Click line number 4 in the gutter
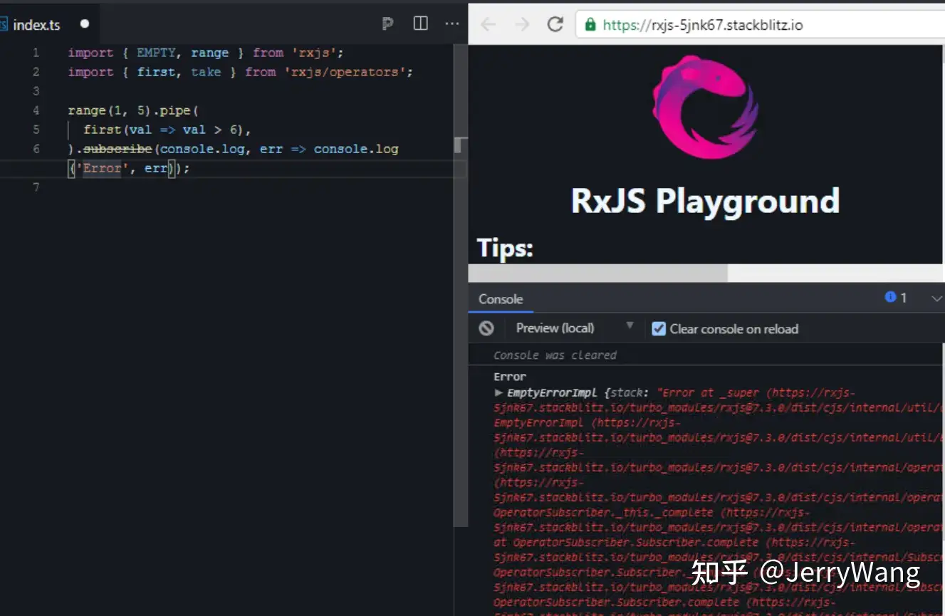The width and height of the screenshot is (945, 616). (x=36, y=110)
